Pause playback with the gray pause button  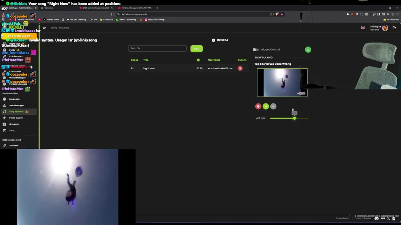click(x=273, y=107)
